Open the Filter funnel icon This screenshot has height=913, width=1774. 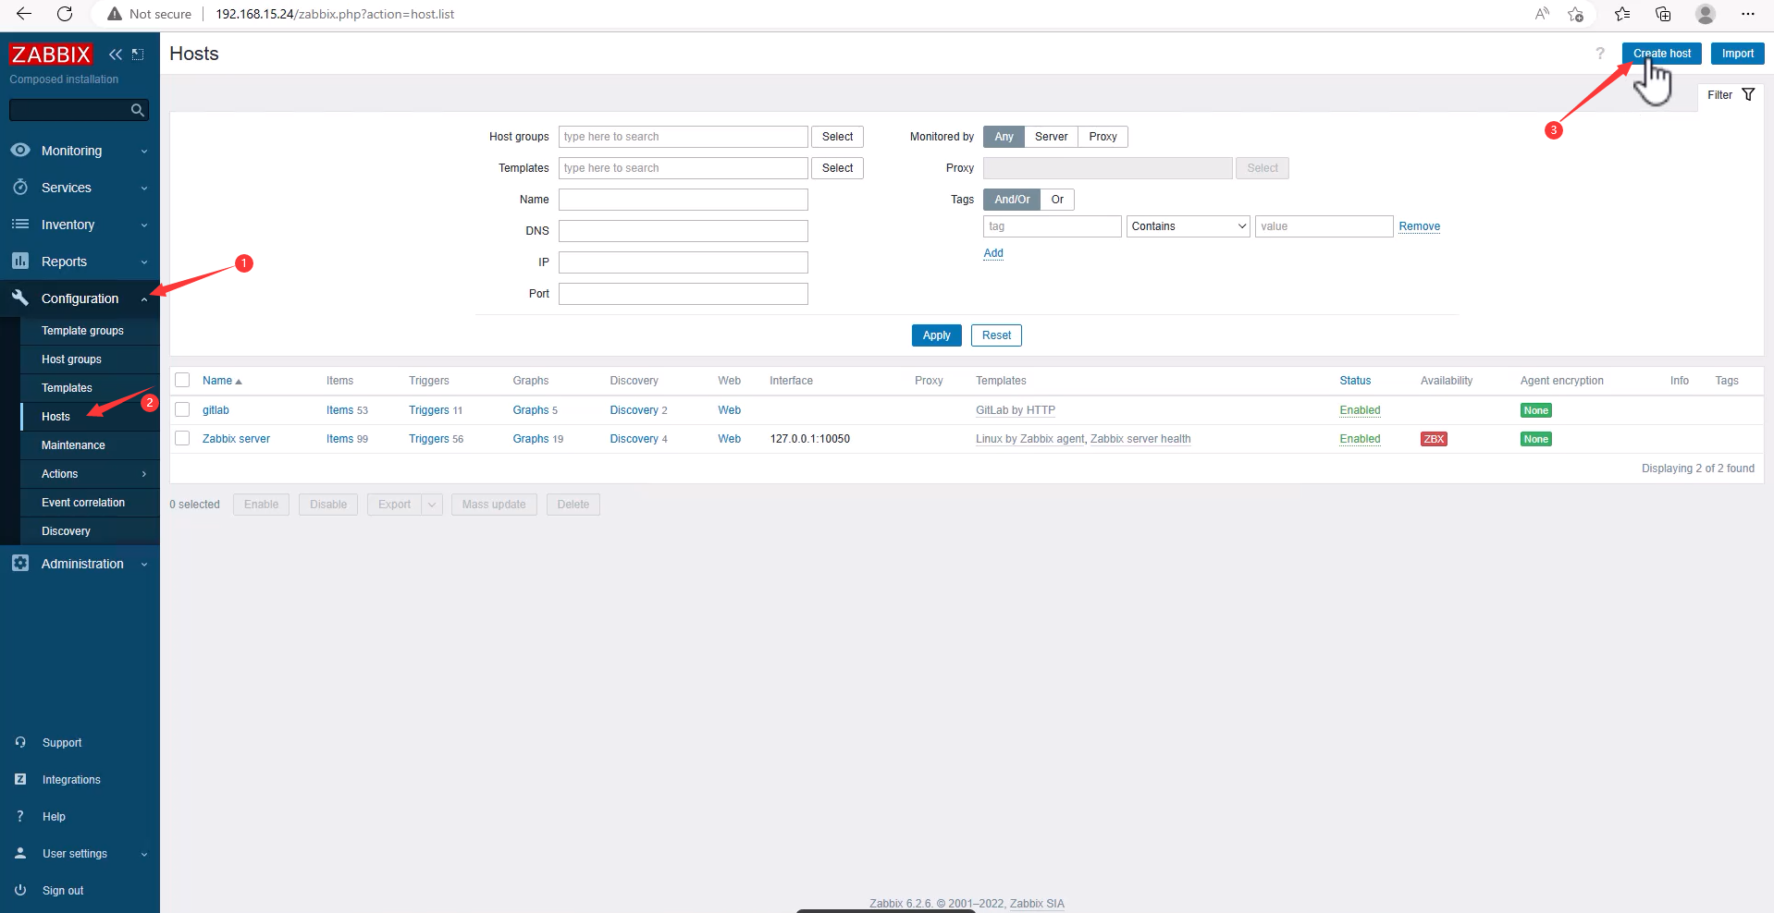1748,95
